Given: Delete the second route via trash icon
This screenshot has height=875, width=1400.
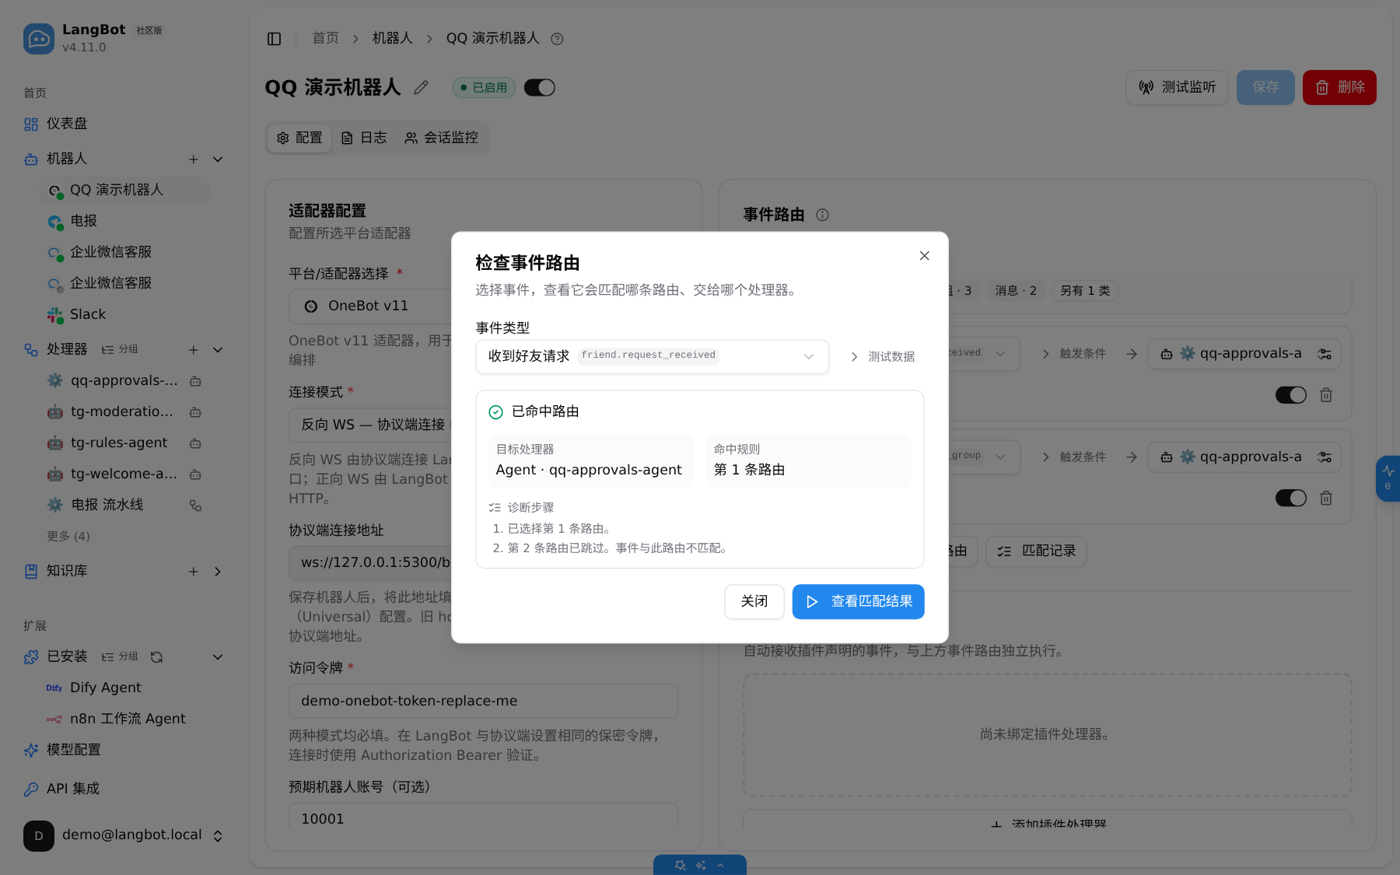Looking at the screenshot, I should [1326, 498].
